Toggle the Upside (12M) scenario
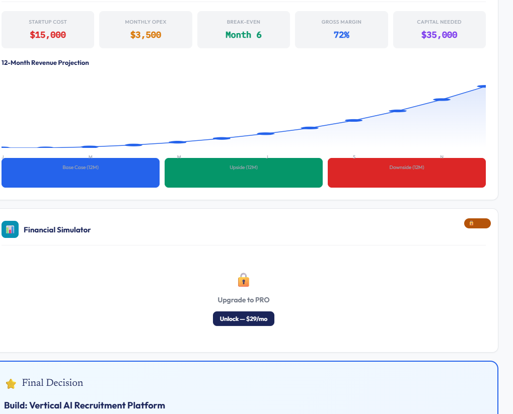The height and width of the screenshot is (414, 513). (243, 172)
